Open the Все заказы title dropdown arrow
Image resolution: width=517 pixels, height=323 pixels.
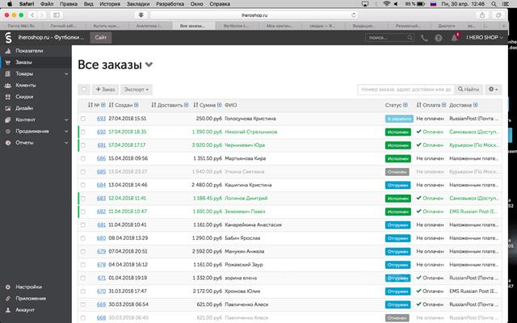pyautogui.click(x=149, y=65)
